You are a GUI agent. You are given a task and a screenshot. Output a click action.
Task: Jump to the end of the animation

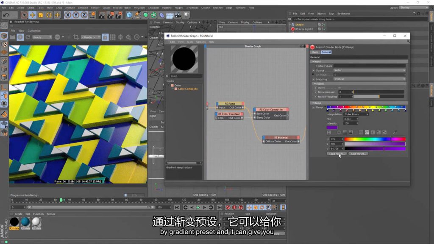[x=220, y=208]
